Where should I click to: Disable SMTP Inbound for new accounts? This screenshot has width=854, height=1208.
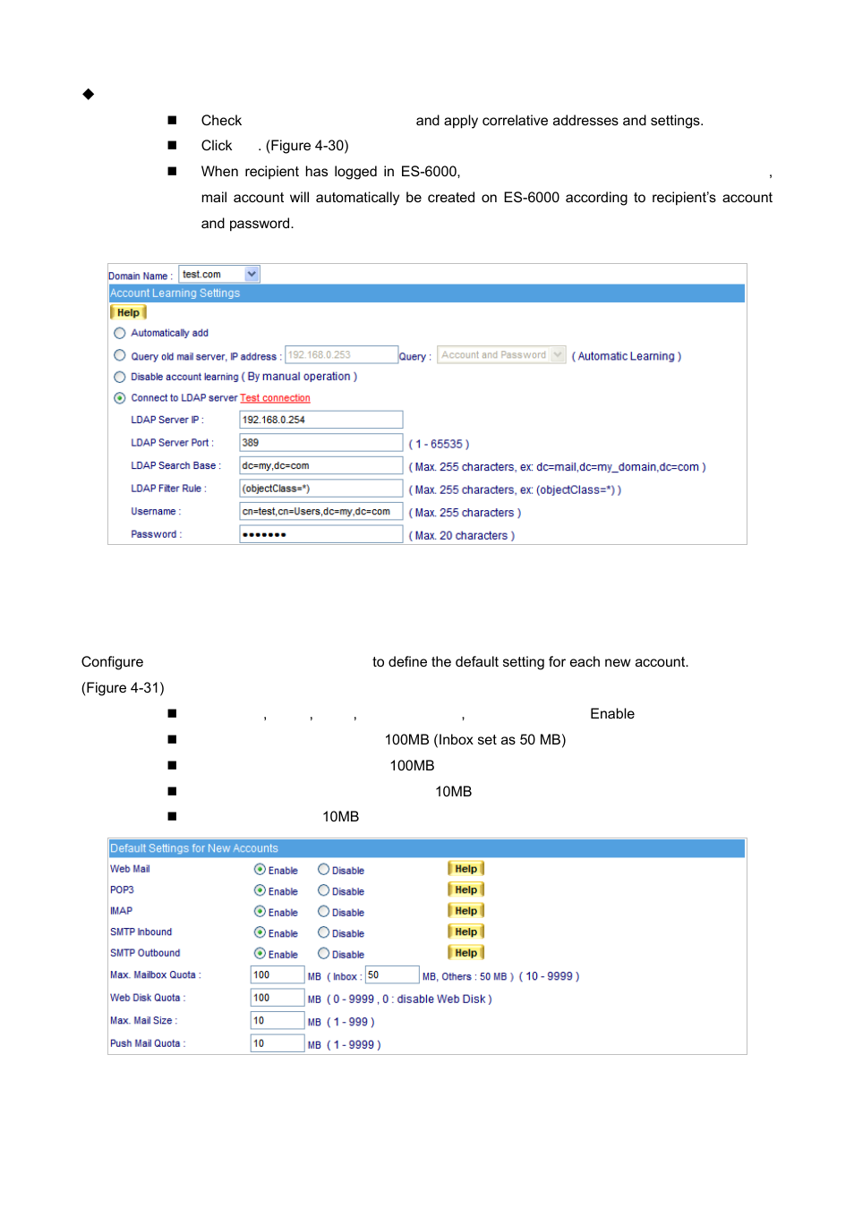click(323, 932)
